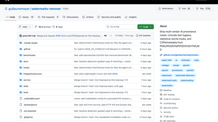The width and height of the screenshot is (218, 122).
Task: Go to the Discussions tab
Action: tap(71, 17)
